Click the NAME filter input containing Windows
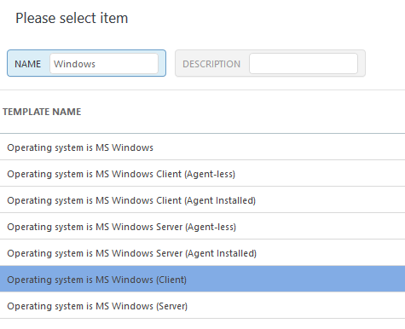 point(104,64)
